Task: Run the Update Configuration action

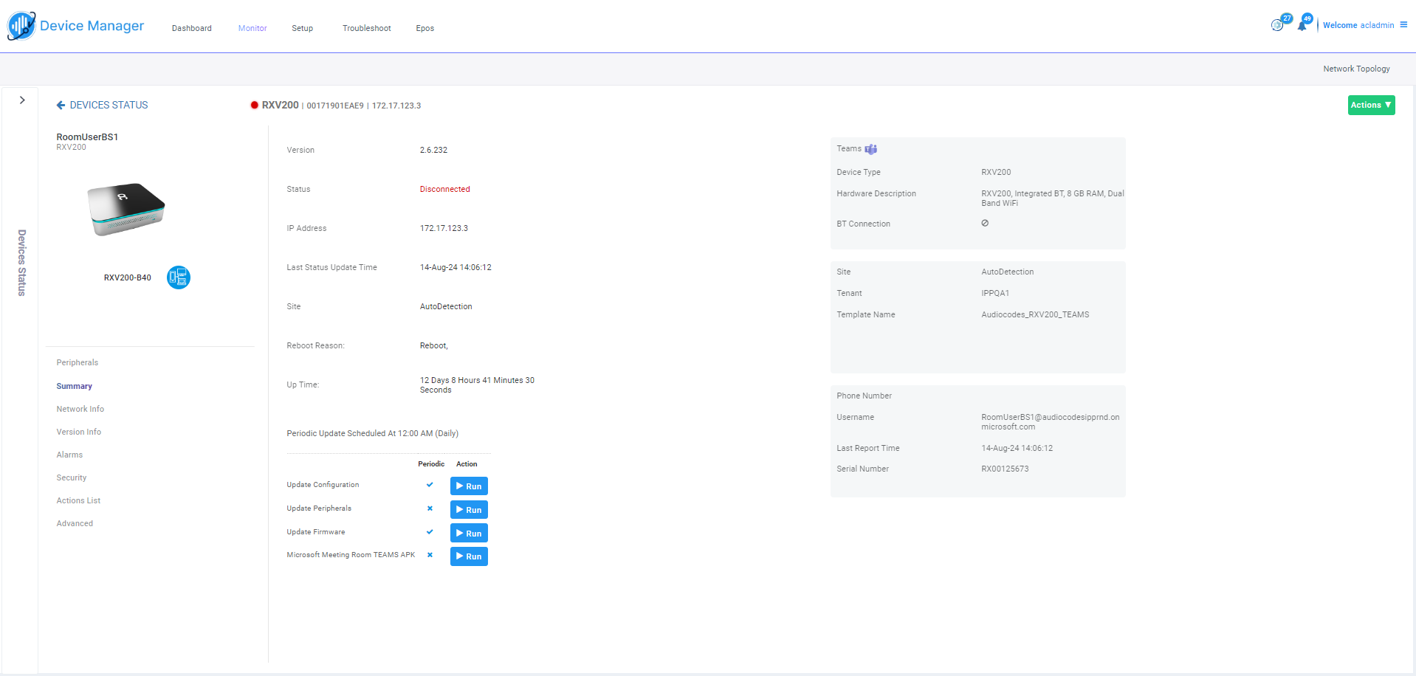Action: pyautogui.click(x=469, y=486)
